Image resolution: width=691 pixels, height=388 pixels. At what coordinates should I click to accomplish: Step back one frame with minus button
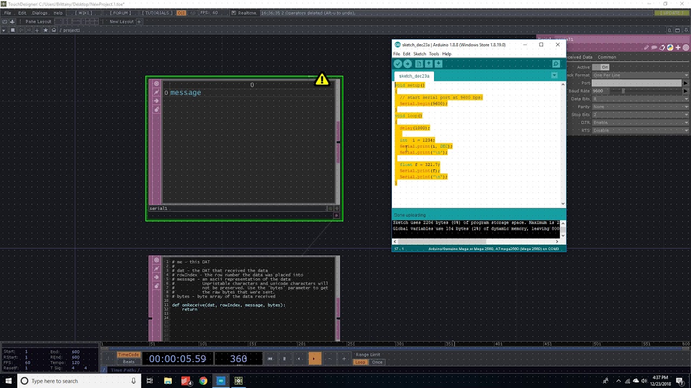[x=329, y=359]
